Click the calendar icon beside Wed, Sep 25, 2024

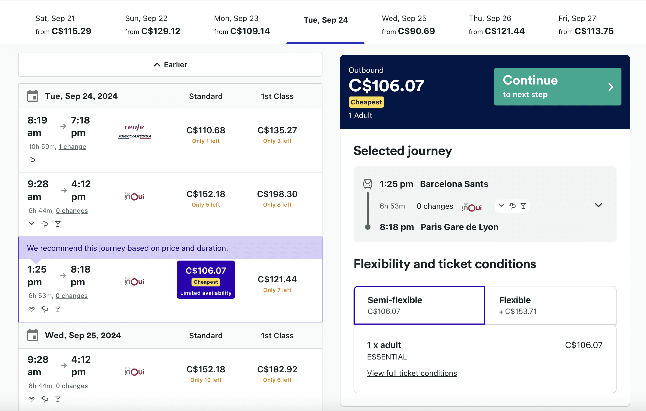(33, 335)
